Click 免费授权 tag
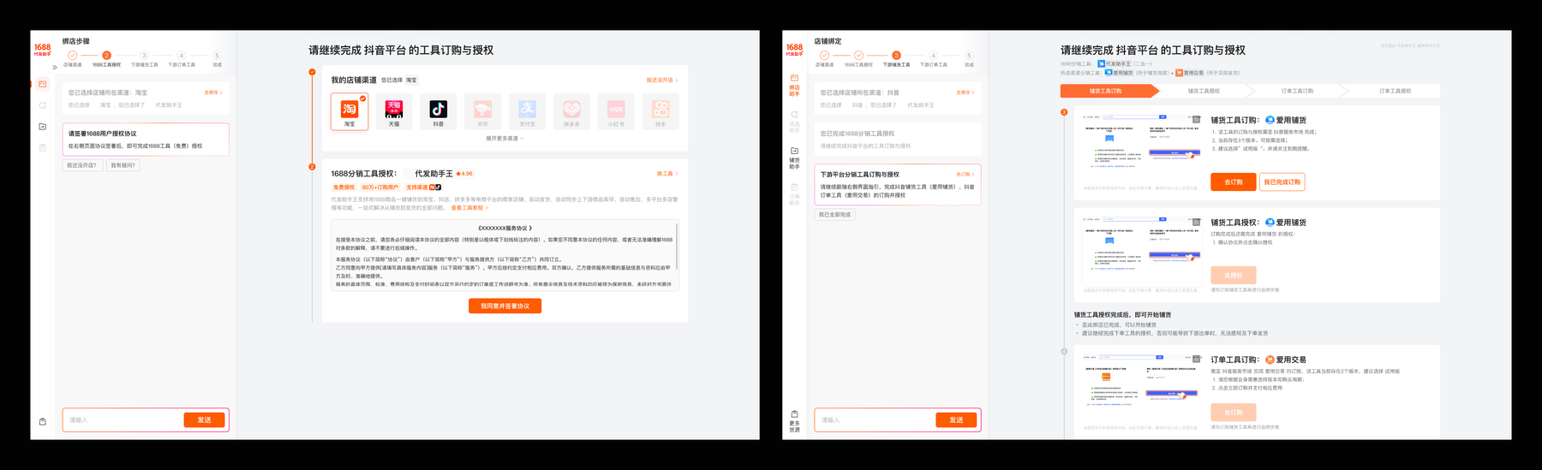Image resolution: width=1542 pixels, height=470 pixels. [344, 187]
